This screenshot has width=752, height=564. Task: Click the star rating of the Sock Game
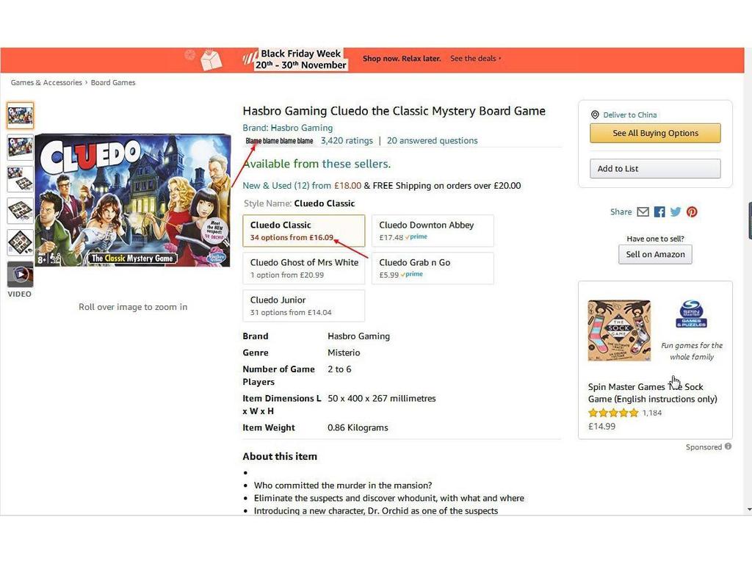(612, 413)
